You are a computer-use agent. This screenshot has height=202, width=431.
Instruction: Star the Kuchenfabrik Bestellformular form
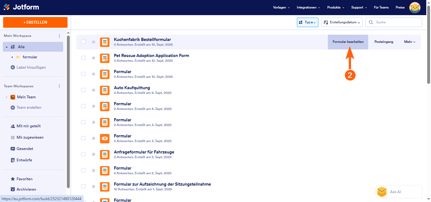(93, 42)
